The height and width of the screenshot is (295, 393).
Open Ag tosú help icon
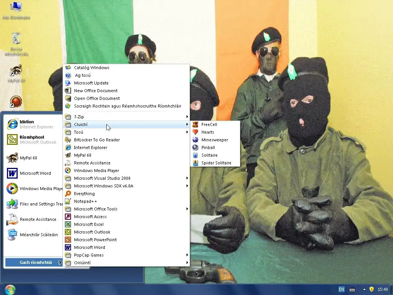[68, 75]
